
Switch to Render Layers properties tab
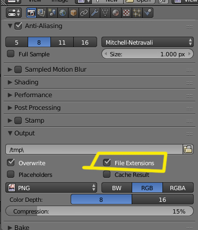pyautogui.click(x=41, y=13)
